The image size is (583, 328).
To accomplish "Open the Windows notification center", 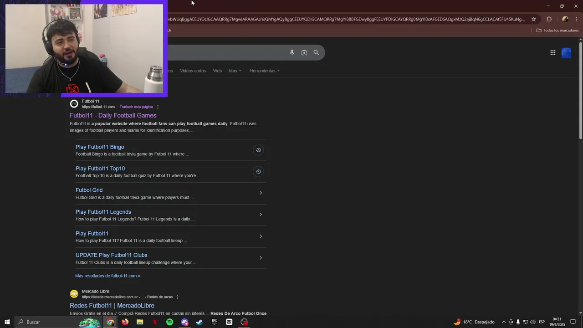I will coord(573,322).
